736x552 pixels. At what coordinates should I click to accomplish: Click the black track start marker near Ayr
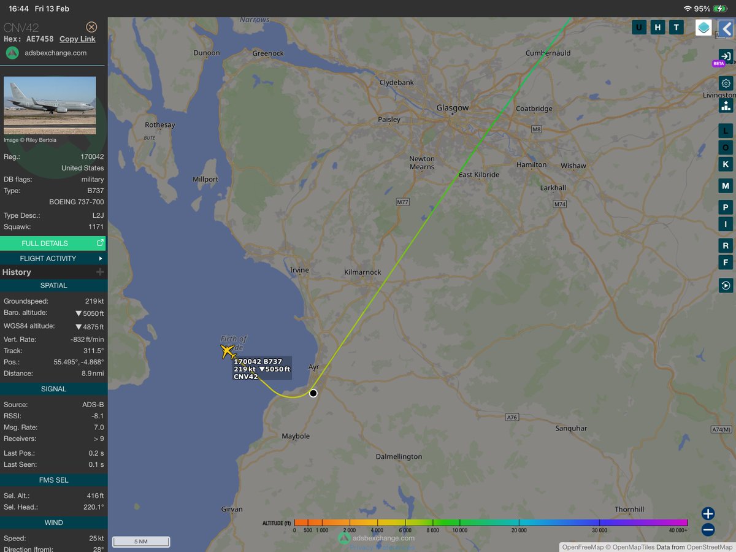point(313,393)
